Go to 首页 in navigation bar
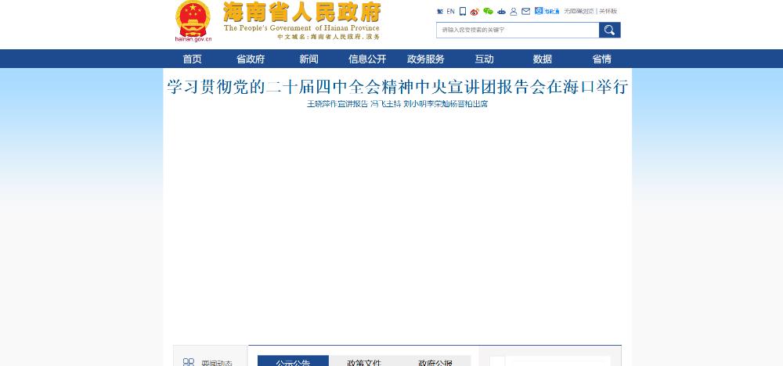Image resolution: width=783 pixels, height=366 pixels. click(x=193, y=59)
